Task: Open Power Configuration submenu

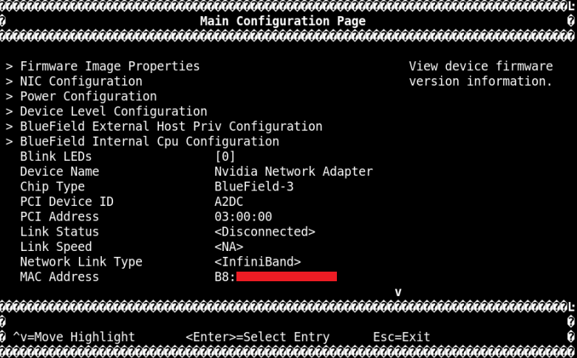Action: [88, 97]
